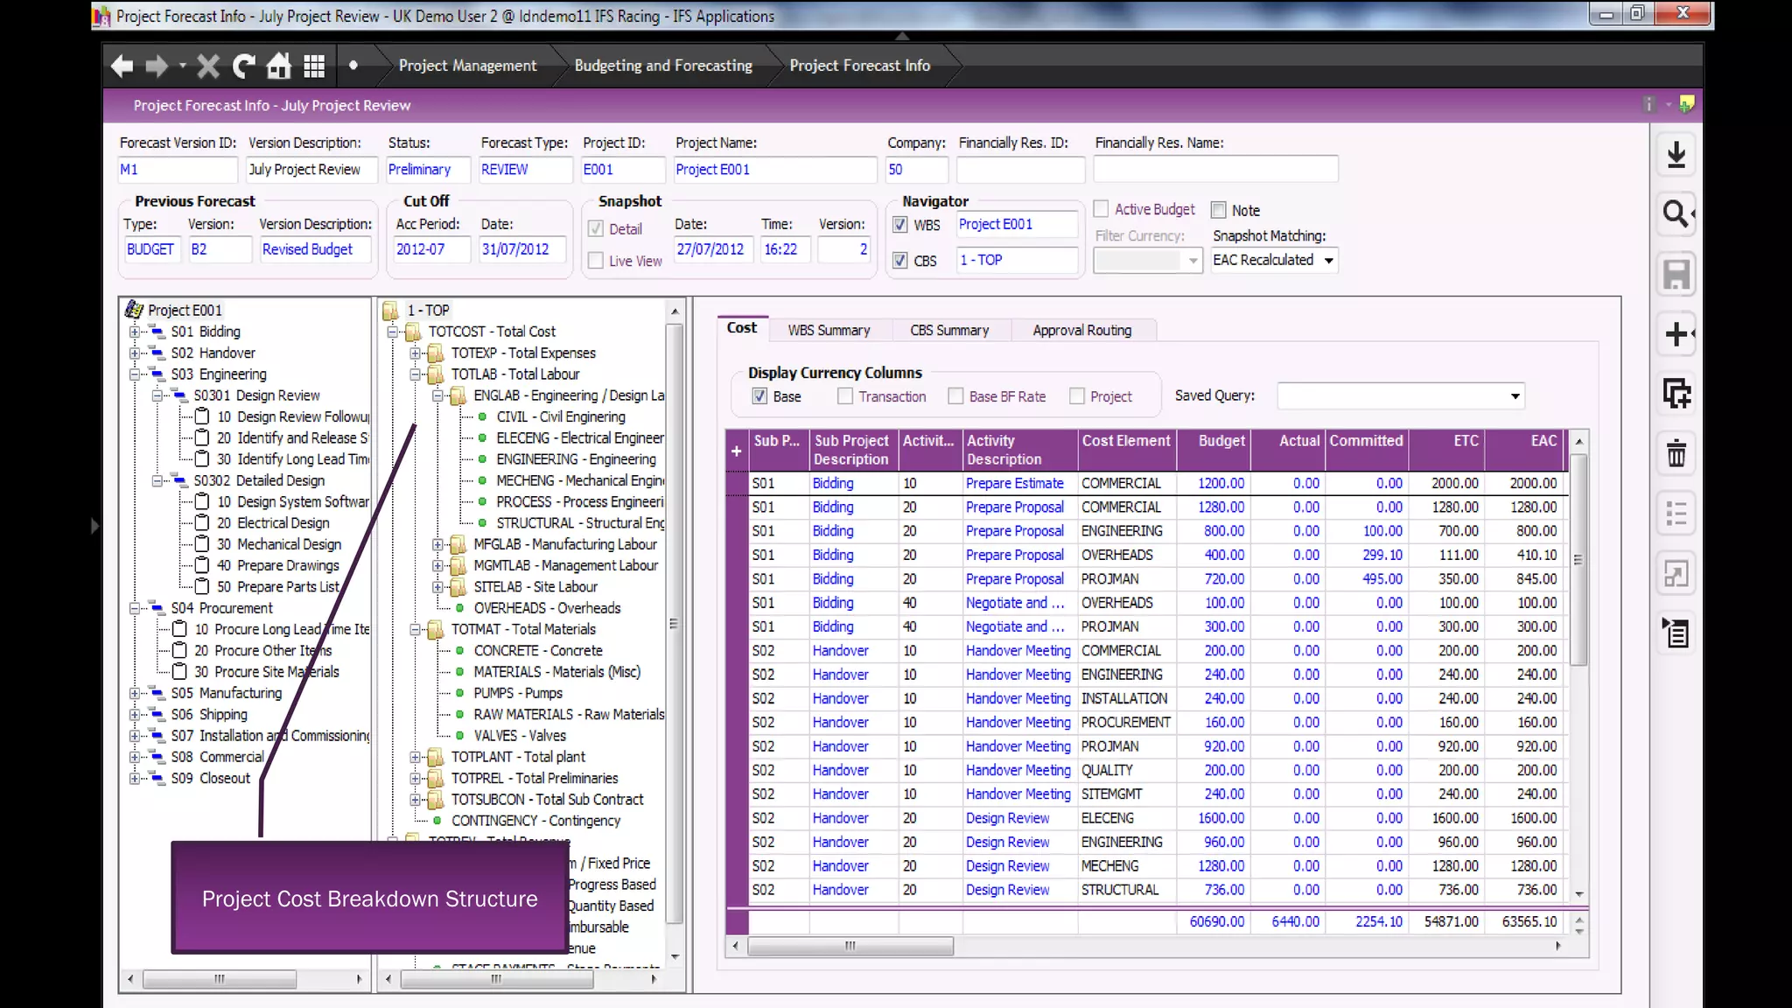Click the populate download arrow icon
Screen dimensions: 1792x1008
click(x=1676, y=155)
